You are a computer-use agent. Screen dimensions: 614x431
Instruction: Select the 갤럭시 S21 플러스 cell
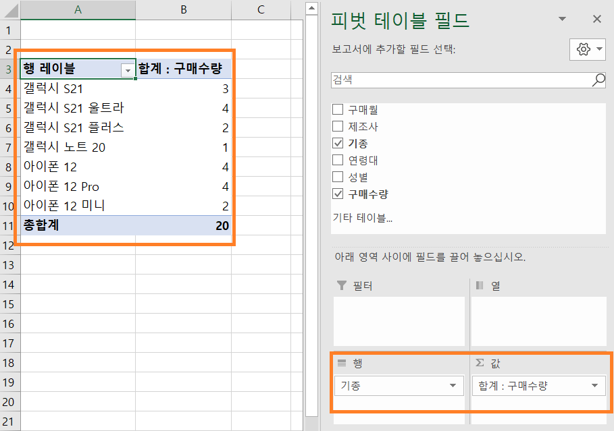78,127
